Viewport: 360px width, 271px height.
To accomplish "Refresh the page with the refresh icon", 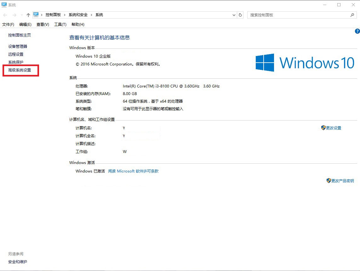I will coord(240,15).
